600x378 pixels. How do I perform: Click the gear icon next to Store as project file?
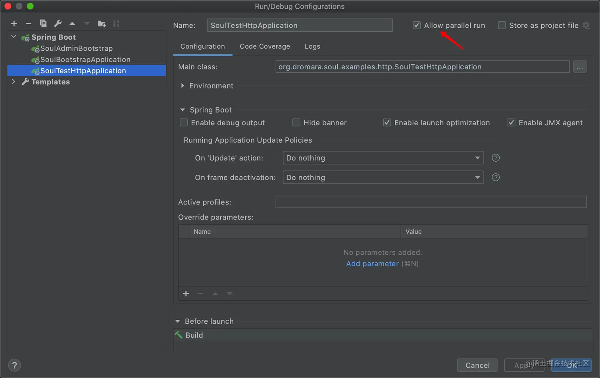[586, 25]
